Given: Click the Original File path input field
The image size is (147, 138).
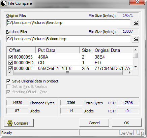Looking at the screenshot, I should coord(68,23).
